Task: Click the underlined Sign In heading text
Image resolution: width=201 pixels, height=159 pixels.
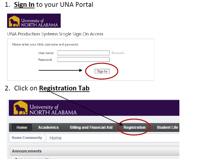Action: (24, 5)
